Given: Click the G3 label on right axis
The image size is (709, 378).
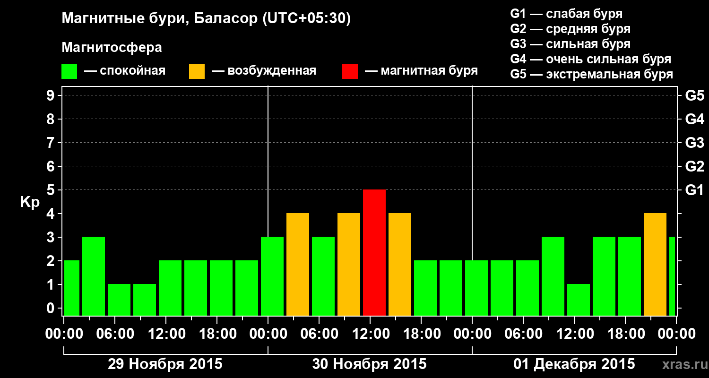Looking at the screenshot, I should tap(694, 143).
